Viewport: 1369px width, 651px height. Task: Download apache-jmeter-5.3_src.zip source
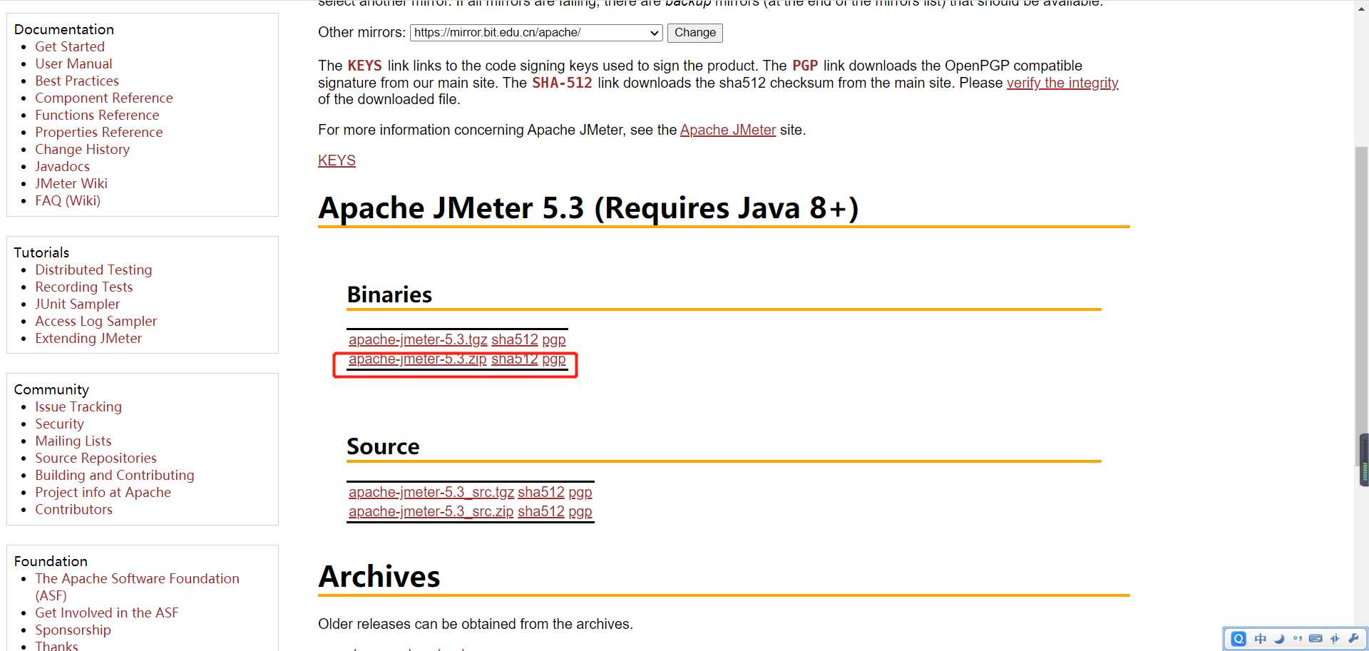(x=431, y=511)
